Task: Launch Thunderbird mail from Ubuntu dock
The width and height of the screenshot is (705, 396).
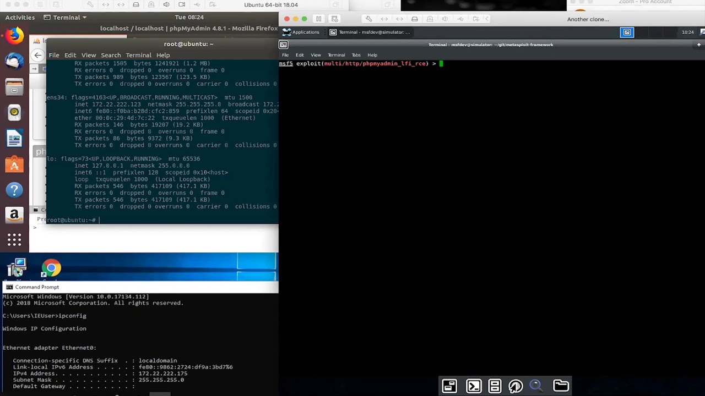Action: pyautogui.click(x=14, y=62)
